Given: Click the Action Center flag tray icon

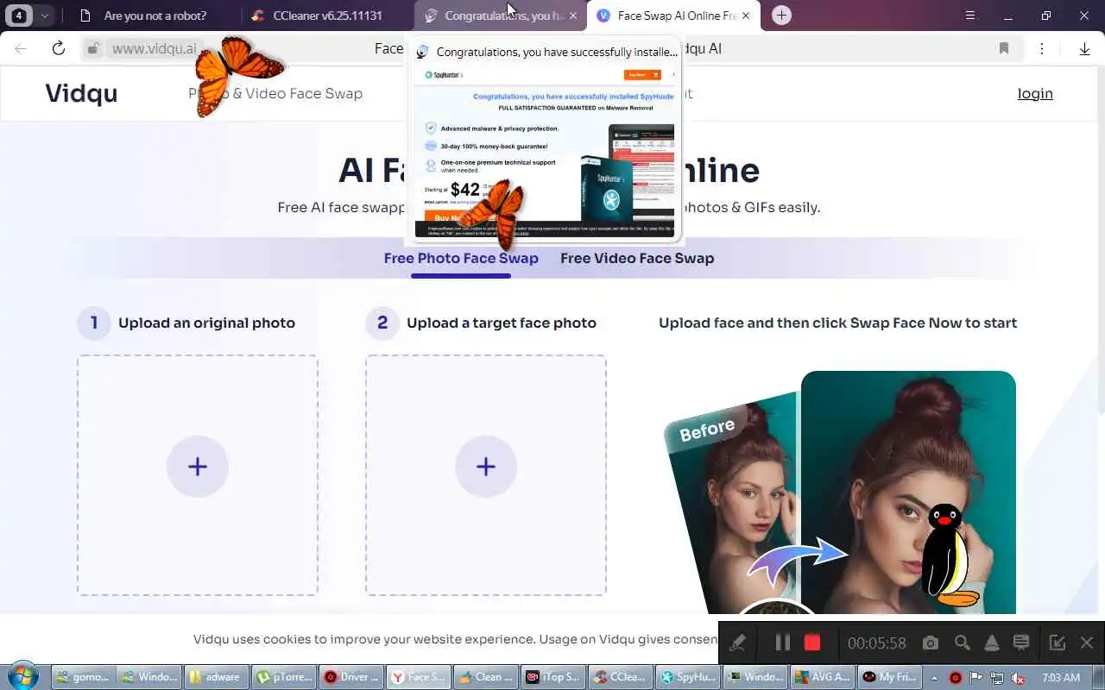Looking at the screenshot, I should point(976,677).
